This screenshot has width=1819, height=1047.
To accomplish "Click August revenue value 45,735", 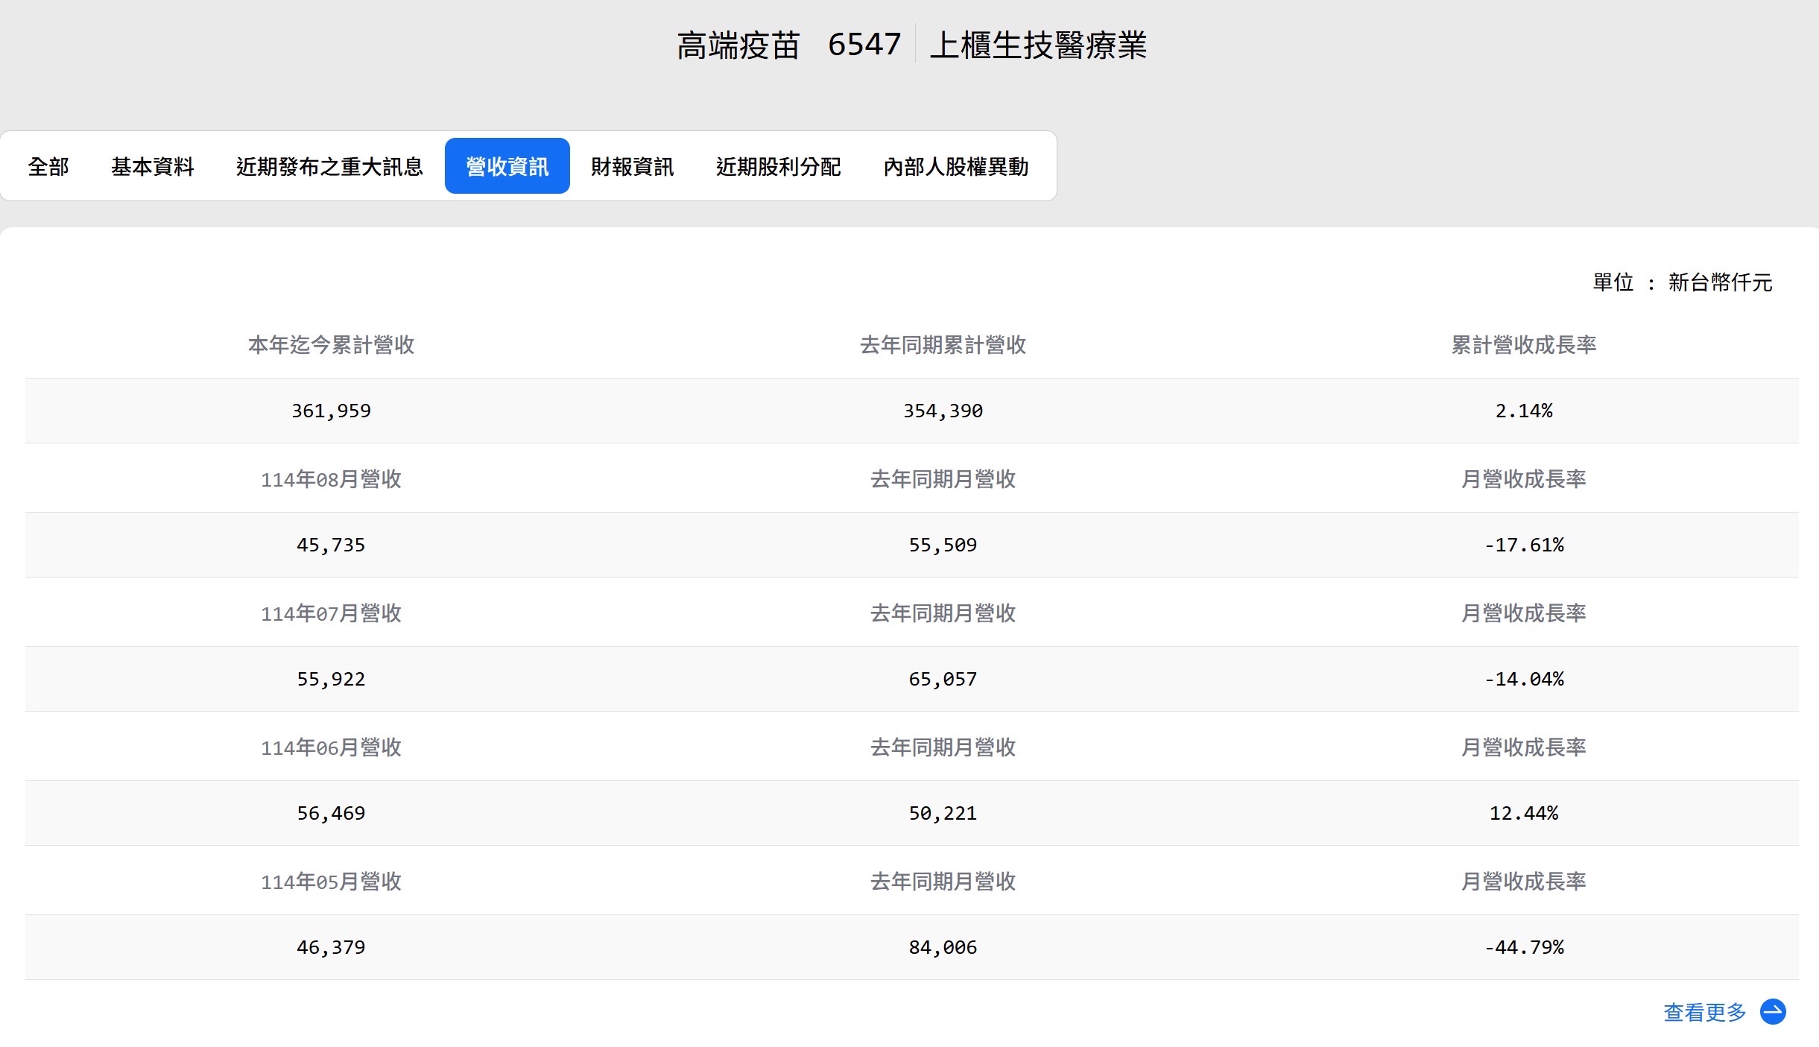I will [x=331, y=545].
